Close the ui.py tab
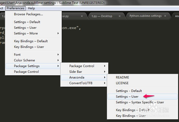Screen dimensions: 179x122 (82, 16)
